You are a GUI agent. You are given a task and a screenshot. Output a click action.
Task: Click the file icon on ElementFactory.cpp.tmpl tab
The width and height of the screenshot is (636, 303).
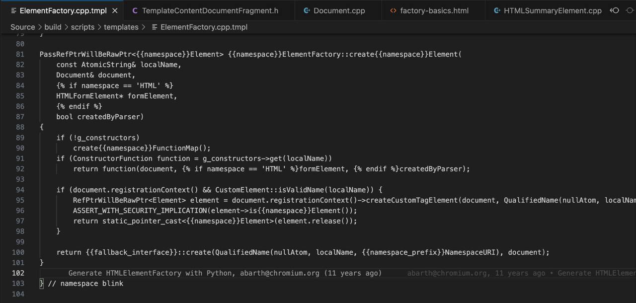point(13,10)
